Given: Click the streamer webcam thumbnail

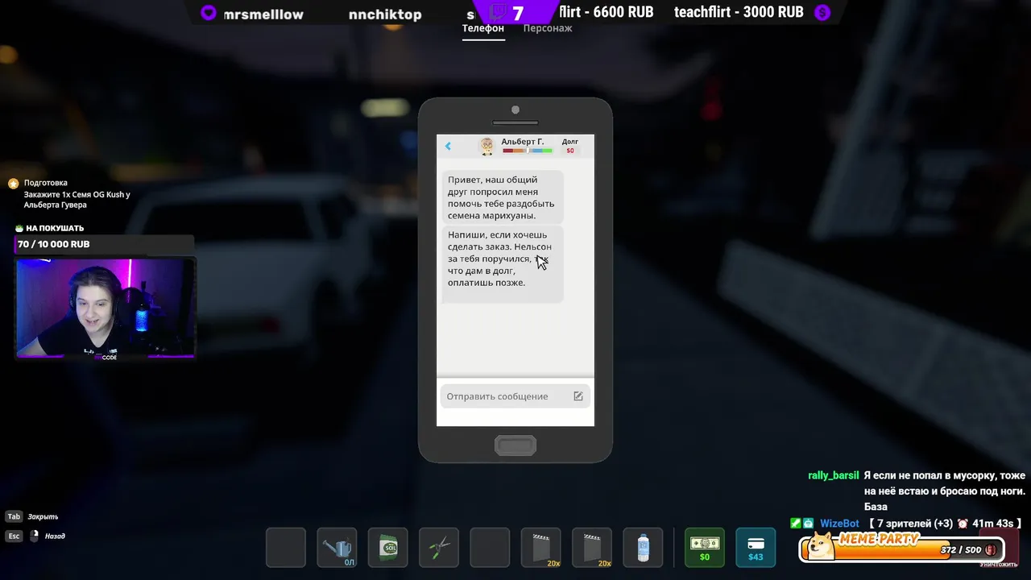Looking at the screenshot, I should click(106, 307).
